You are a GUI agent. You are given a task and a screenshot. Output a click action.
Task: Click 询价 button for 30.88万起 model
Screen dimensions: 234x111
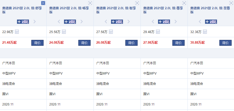(226, 43)
